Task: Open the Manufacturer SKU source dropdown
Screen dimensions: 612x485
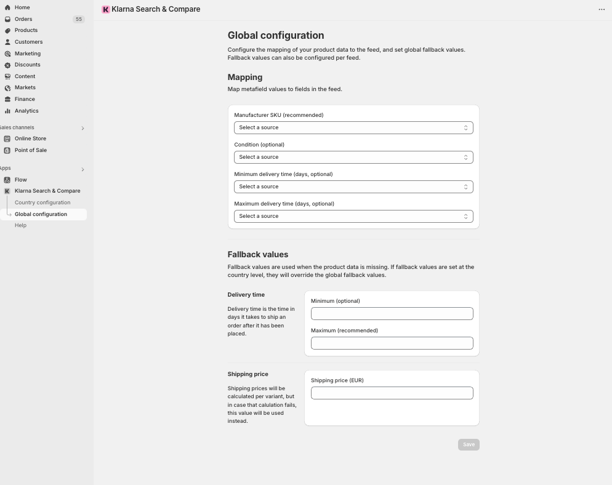Action: click(x=353, y=127)
